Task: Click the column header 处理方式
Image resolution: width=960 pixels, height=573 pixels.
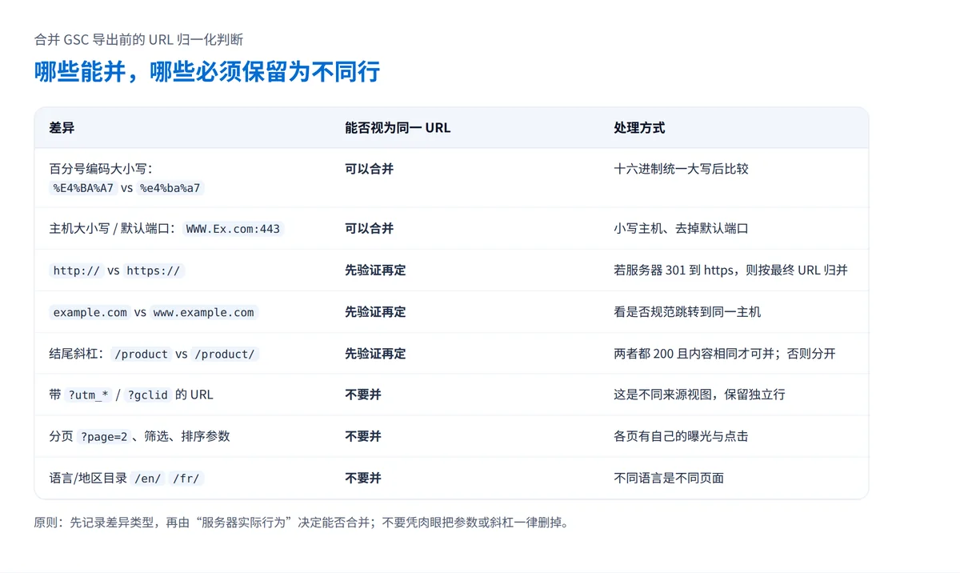Action: [639, 127]
